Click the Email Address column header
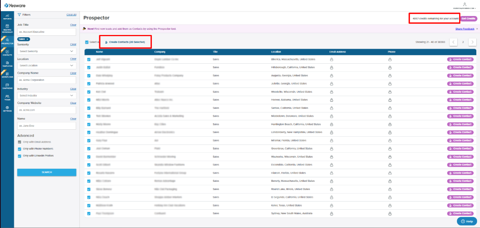This screenshot has width=480, height=228. tap(338, 52)
